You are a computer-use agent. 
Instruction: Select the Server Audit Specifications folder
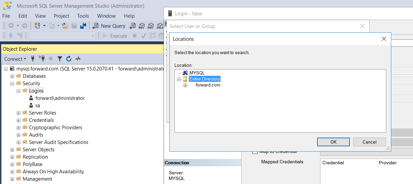coord(58,142)
